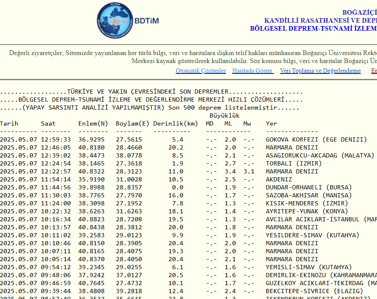Click the Enlem(N) column header
Screen dimensions: 377x299
click(93, 123)
